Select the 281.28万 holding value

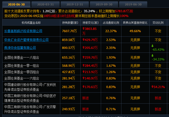[69, 87]
